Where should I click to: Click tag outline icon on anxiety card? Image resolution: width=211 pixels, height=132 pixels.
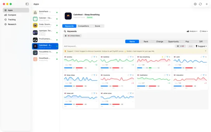[92, 57]
